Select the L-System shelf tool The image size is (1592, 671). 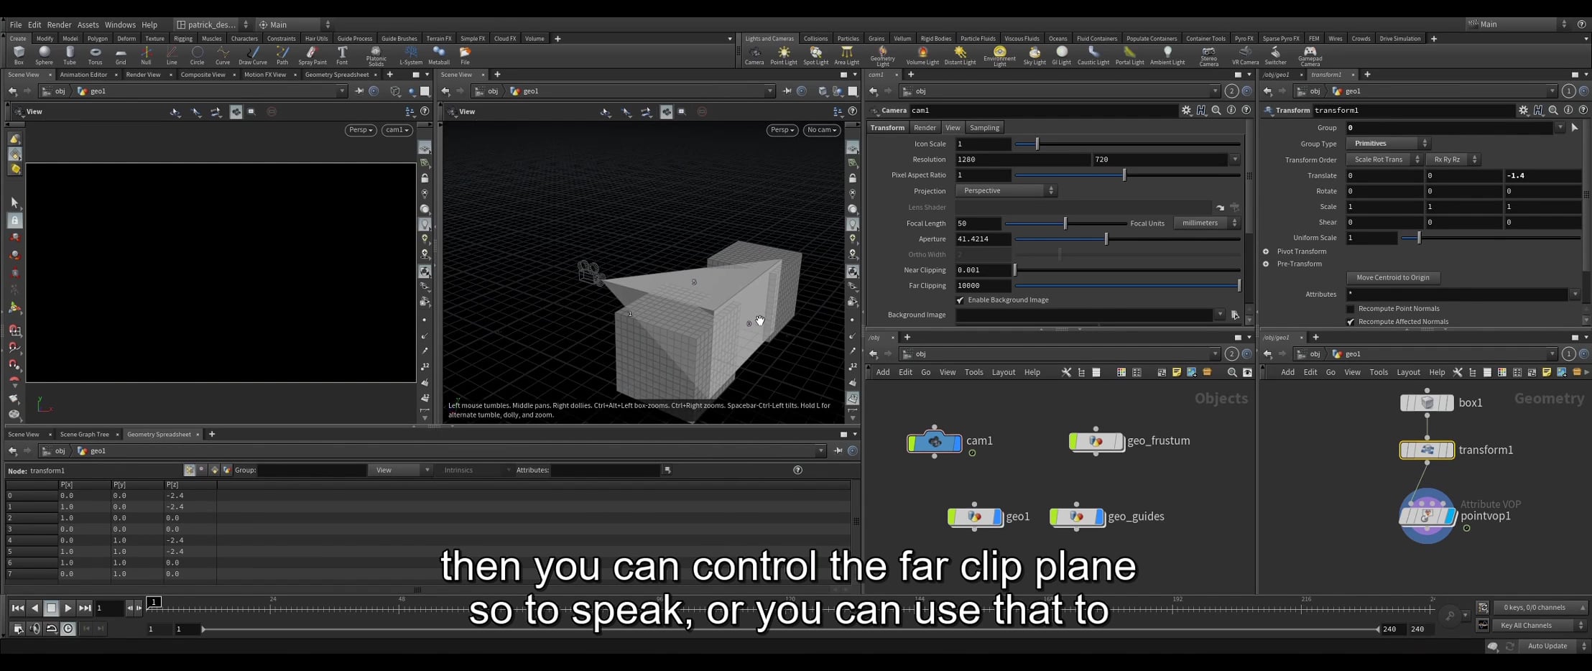[x=410, y=54]
